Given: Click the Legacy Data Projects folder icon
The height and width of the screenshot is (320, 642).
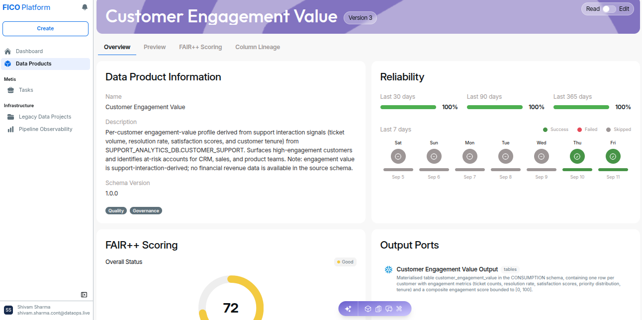Looking at the screenshot, I should tap(10, 117).
